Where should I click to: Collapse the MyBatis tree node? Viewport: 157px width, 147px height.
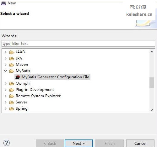6,71
